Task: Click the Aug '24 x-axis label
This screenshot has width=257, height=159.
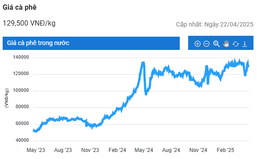Action: click(x=171, y=150)
